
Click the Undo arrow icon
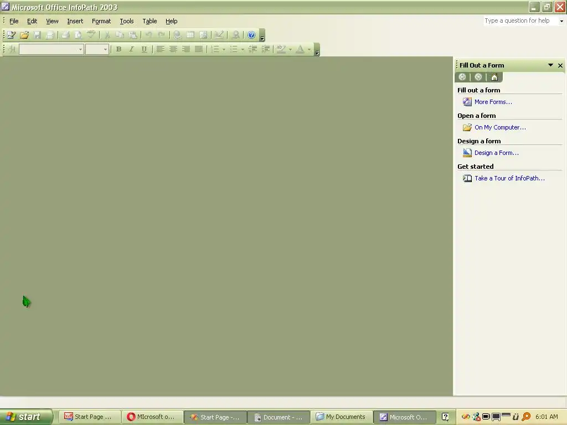coord(148,35)
